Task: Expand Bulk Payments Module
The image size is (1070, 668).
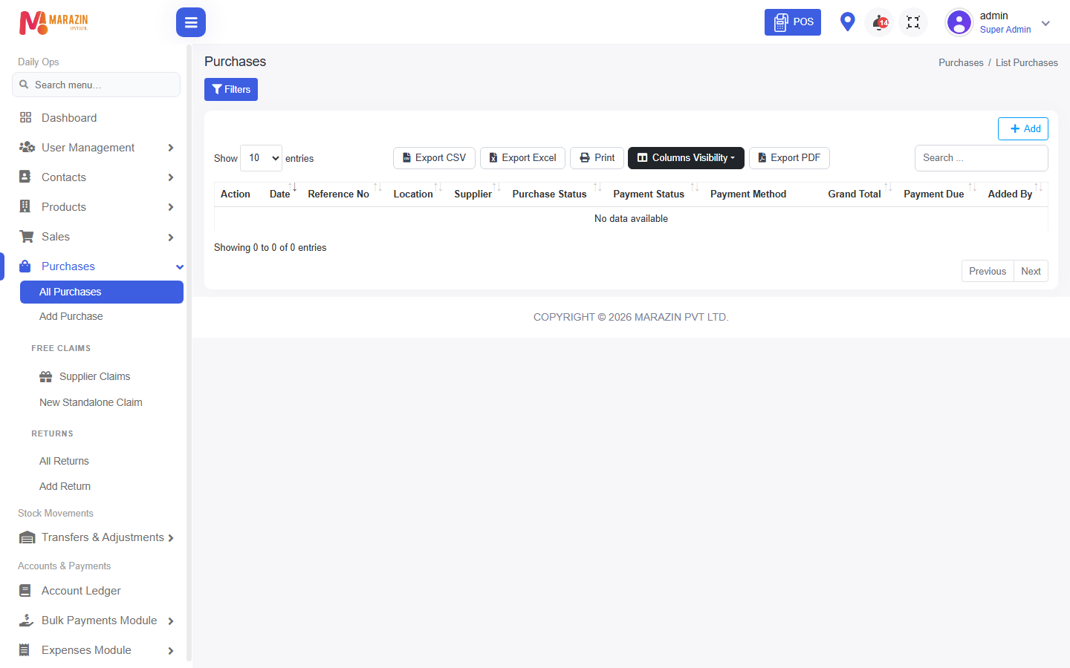Action: [96, 620]
